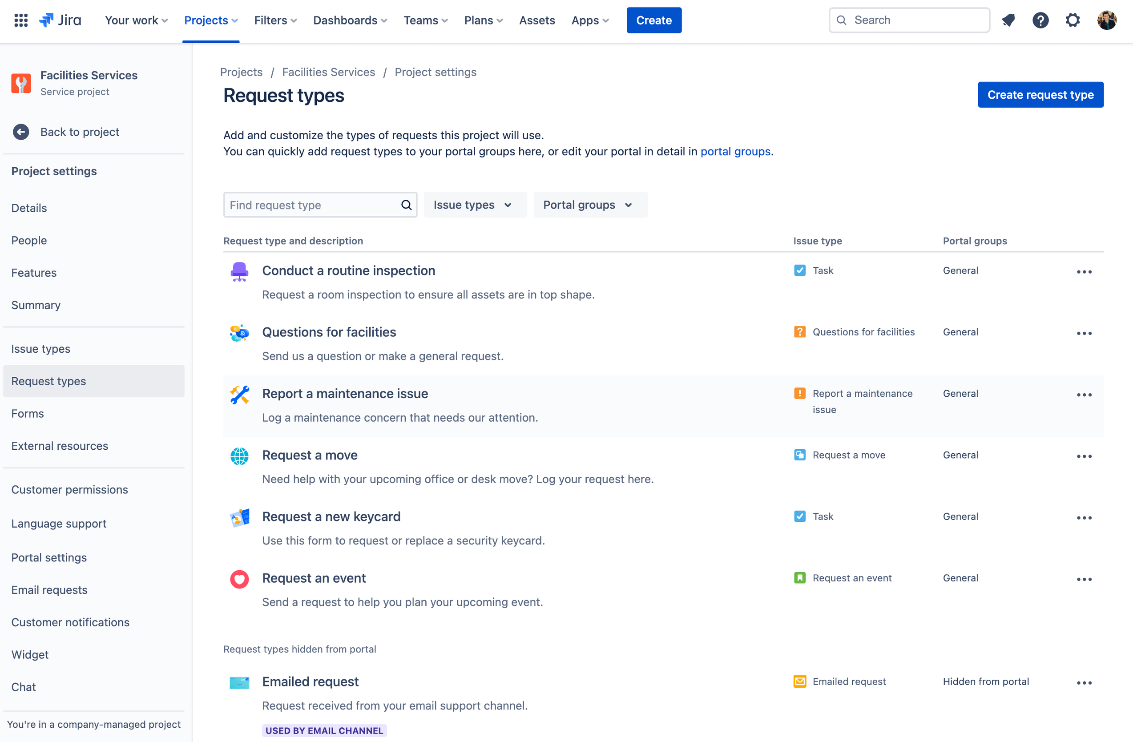Click Create request type button
Image resolution: width=1133 pixels, height=742 pixels.
tap(1041, 94)
